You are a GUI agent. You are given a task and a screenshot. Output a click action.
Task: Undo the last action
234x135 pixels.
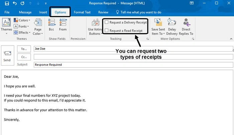[x=15, y=3]
